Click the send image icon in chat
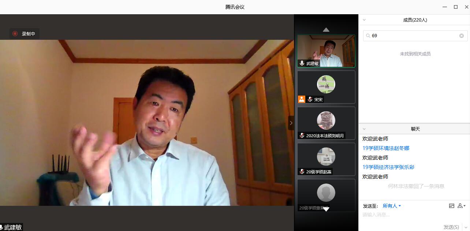 point(451,206)
